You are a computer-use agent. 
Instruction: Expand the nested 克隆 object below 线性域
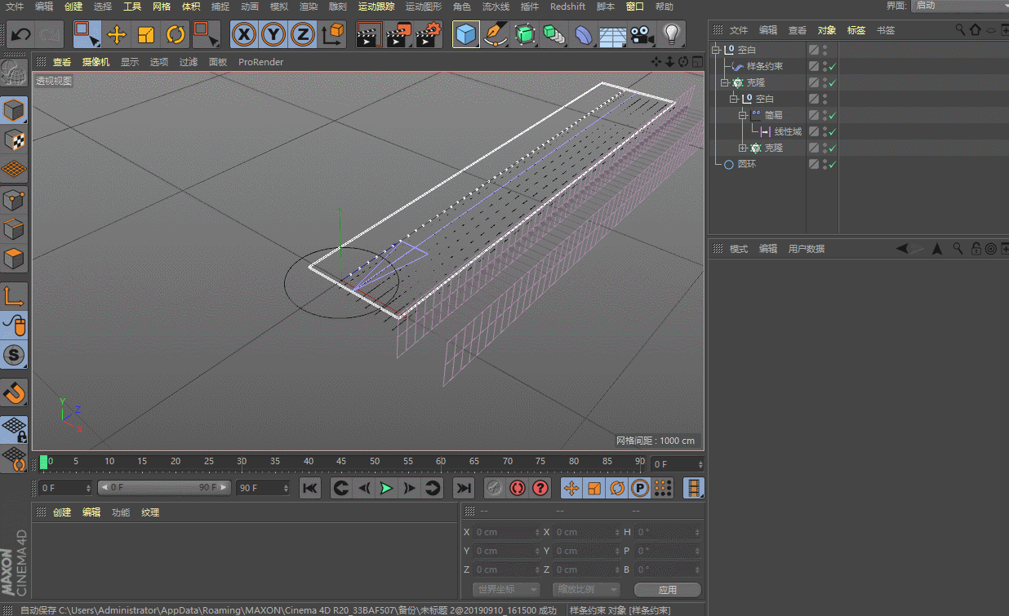742,148
